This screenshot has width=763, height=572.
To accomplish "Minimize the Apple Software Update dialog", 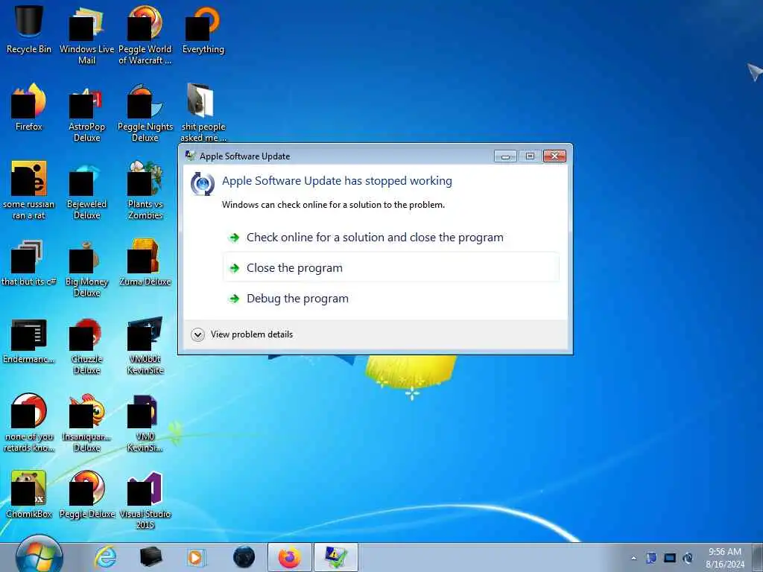I will click(x=505, y=156).
